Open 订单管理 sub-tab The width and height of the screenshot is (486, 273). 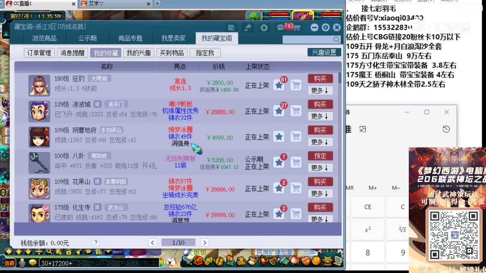pyautogui.click(x=39, y=53)
